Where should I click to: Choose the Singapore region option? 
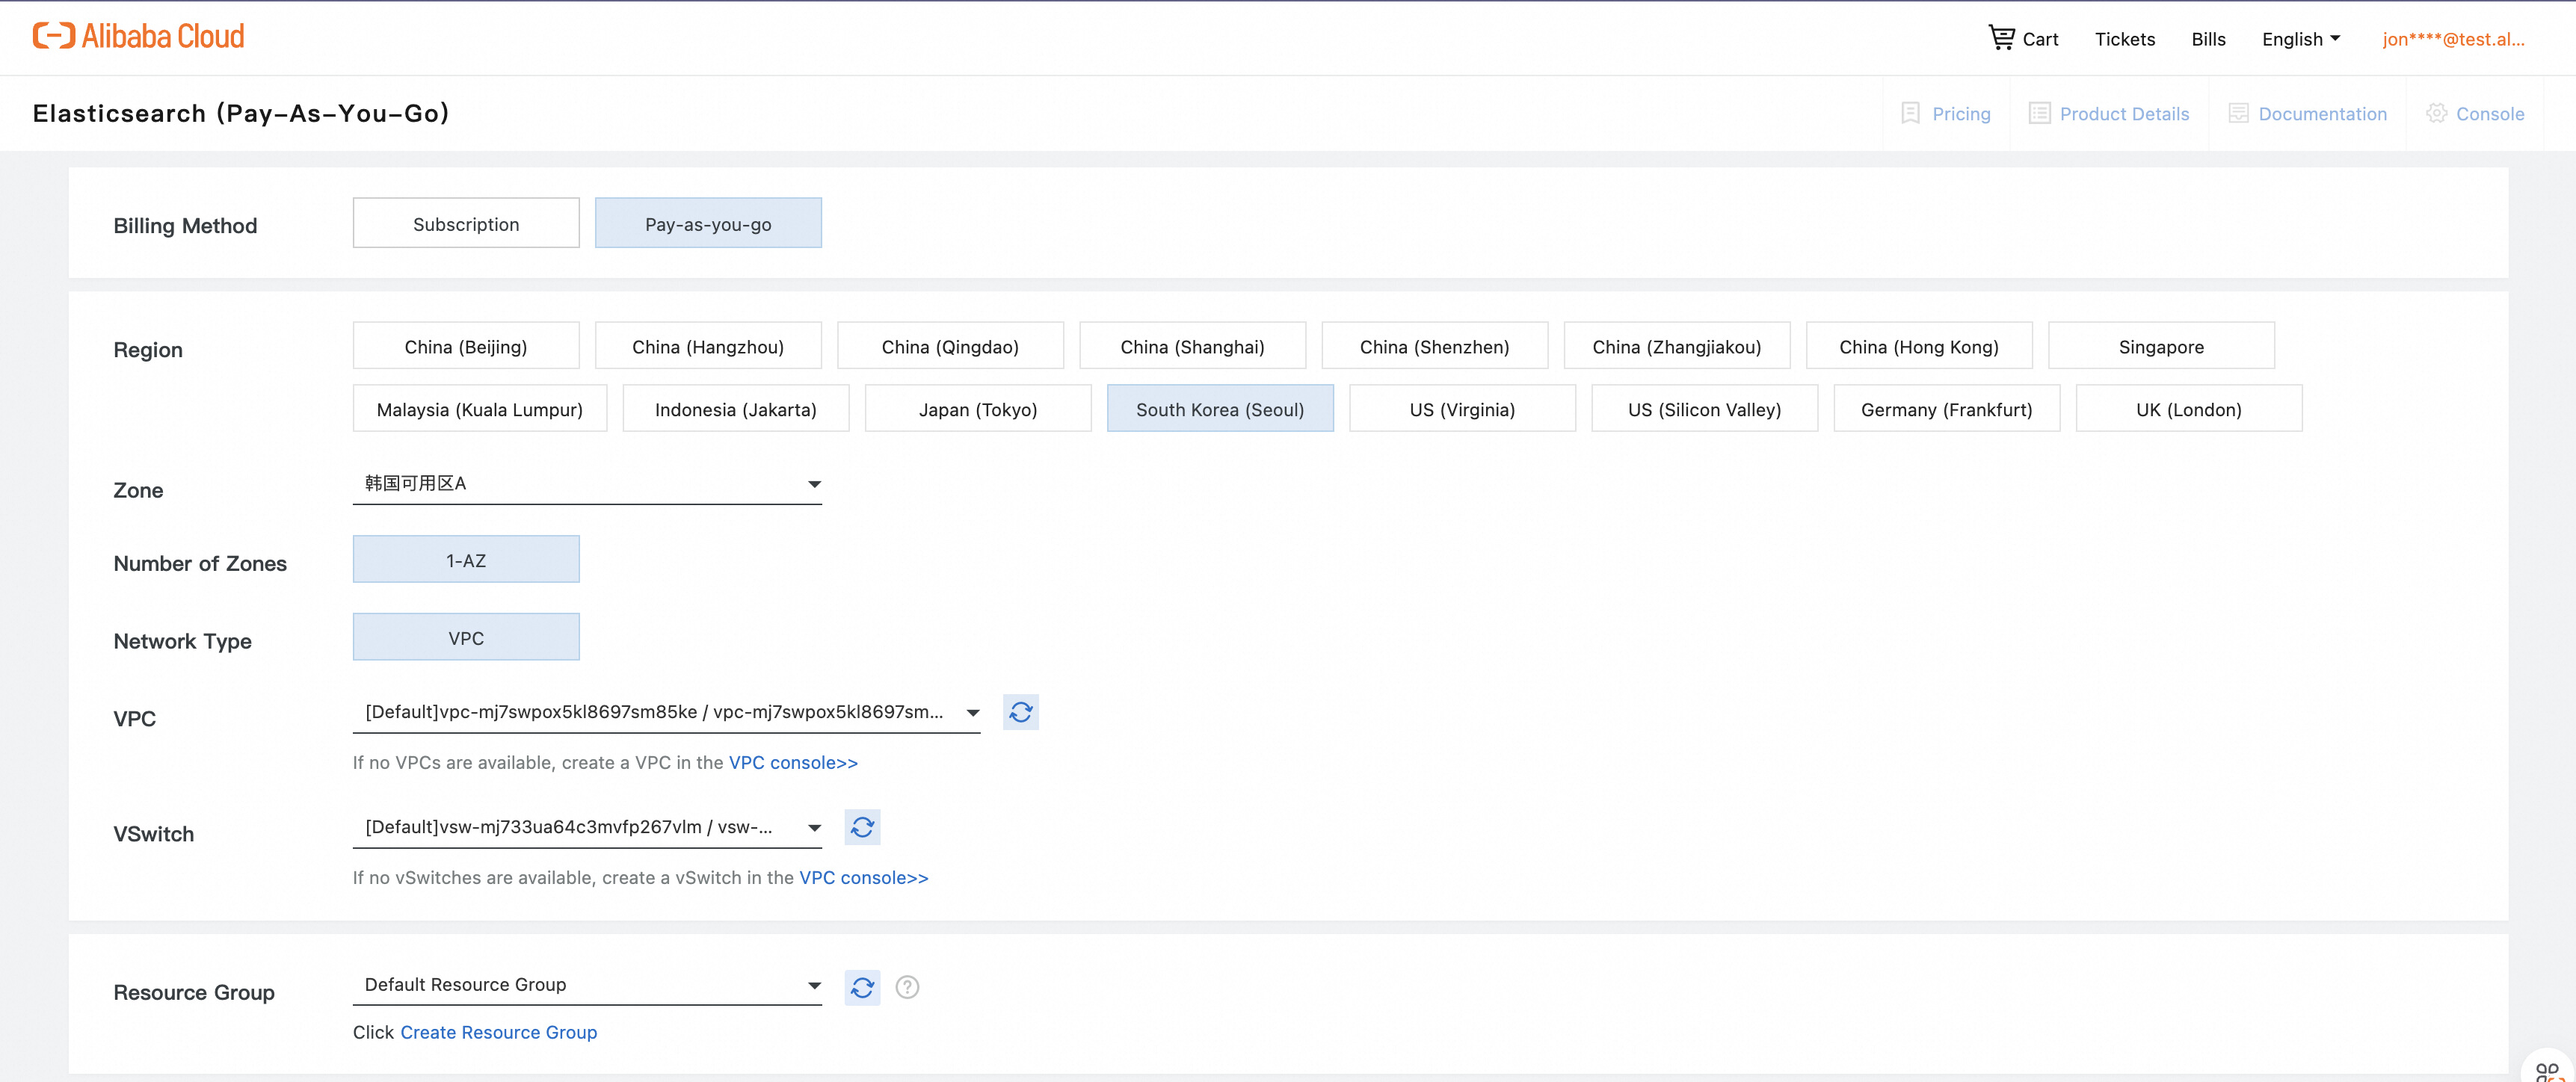(x=2160, y=346)
